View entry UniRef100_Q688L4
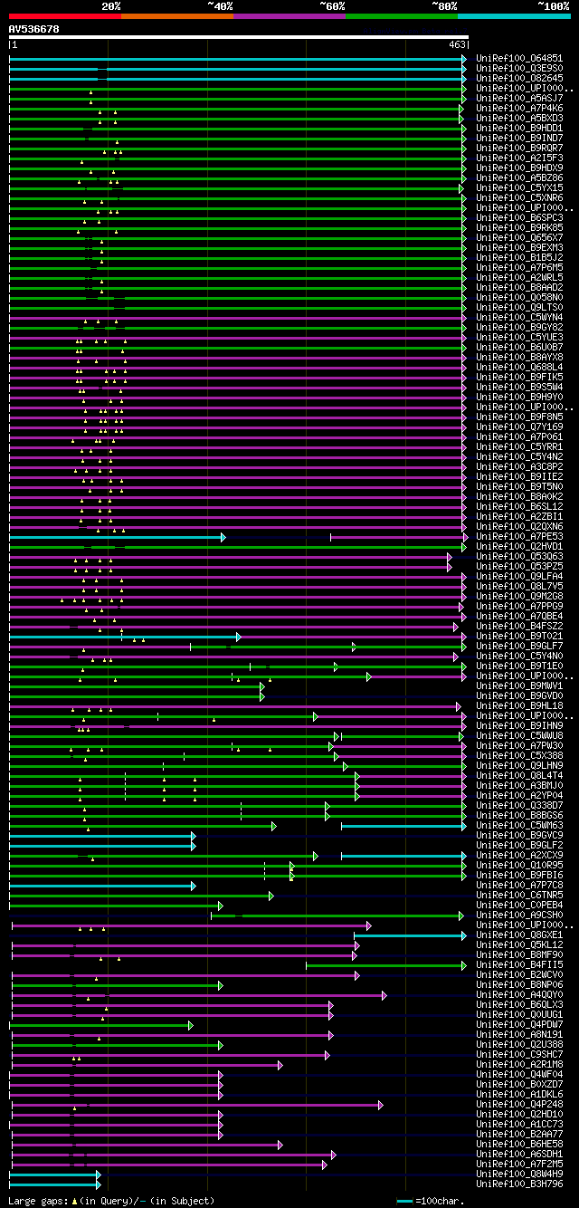The height and width of the screenshot is (1208, 579). [x=520, y=367]
